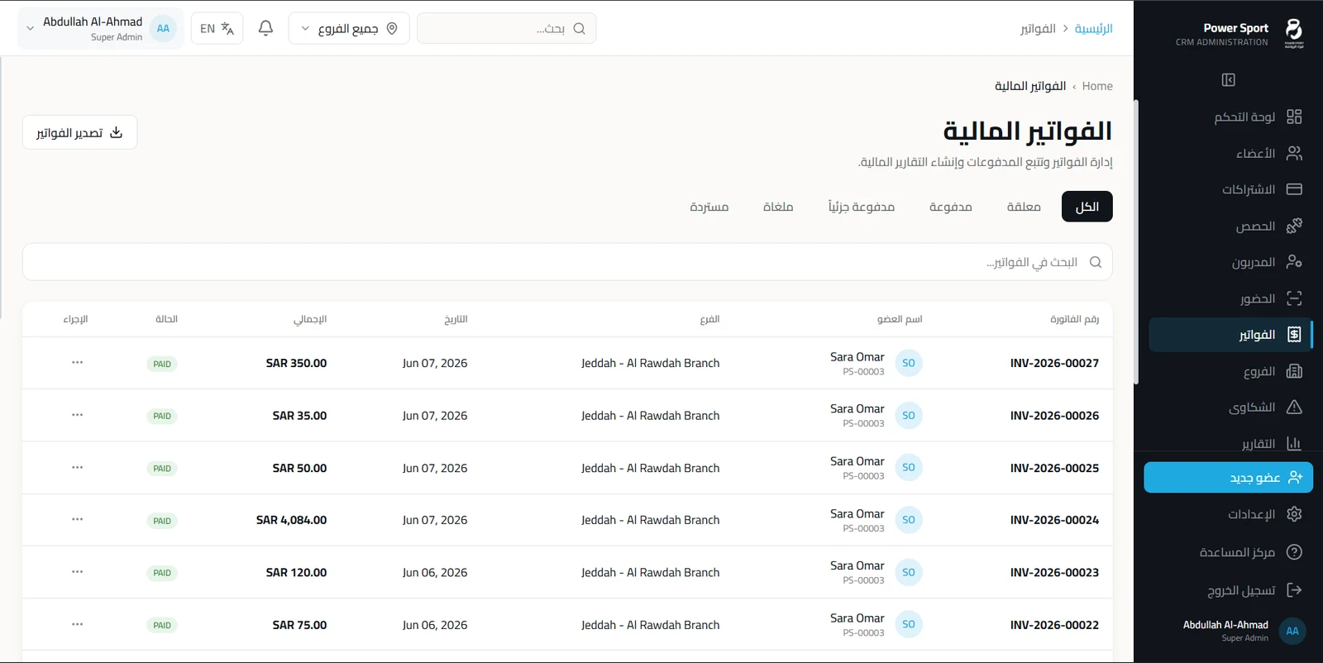Click the sidebar vertical scrollbar

[1136, 241]
